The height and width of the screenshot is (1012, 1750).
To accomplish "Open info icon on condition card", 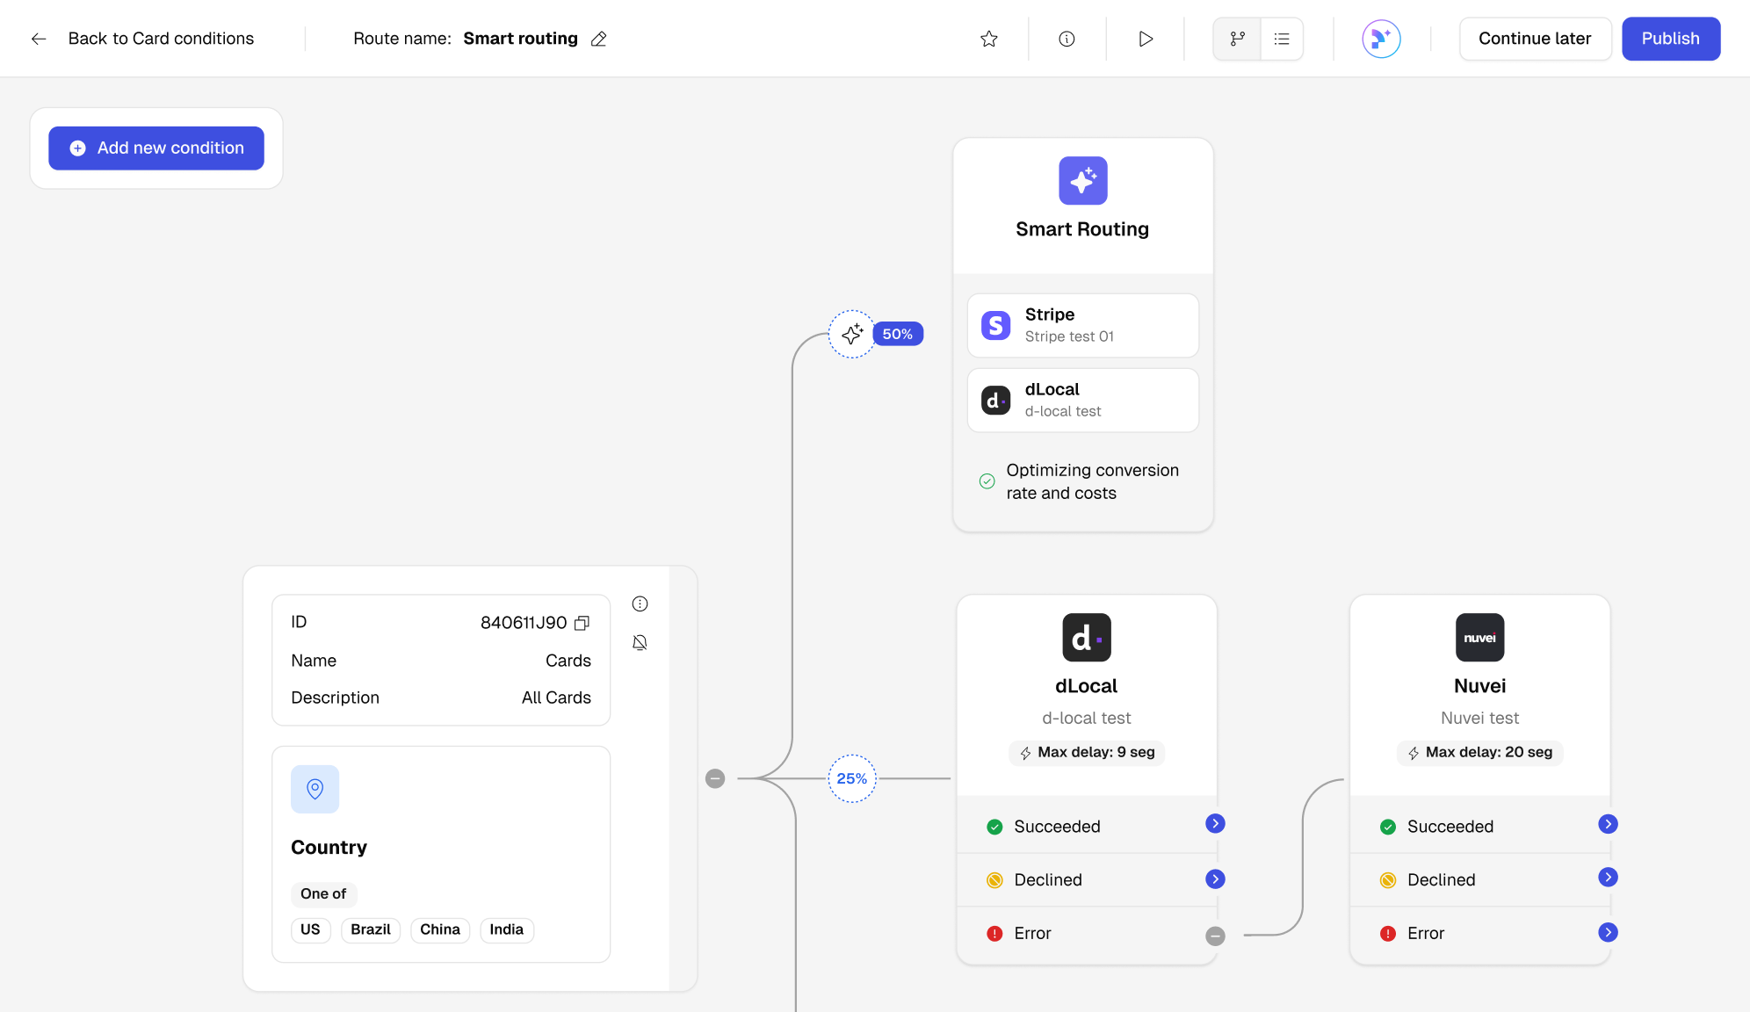I will (x=640, y=604).
